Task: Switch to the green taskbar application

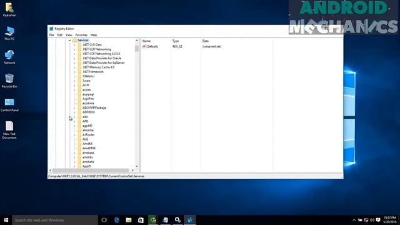Action: [153, 220]
